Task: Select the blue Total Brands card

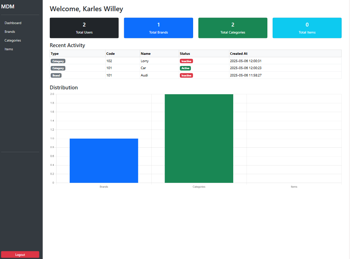Action: click(159, 28)
